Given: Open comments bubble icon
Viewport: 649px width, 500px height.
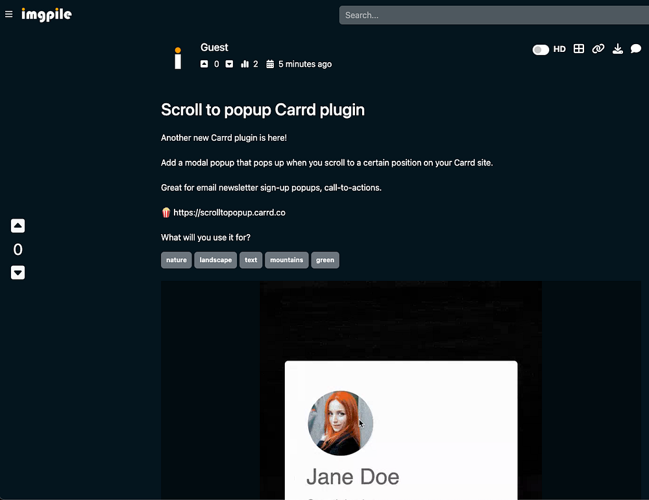Looking at the screenshot, I should [636, 49].
